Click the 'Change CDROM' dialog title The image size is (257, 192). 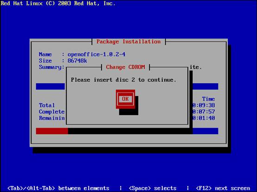(125, 67)
